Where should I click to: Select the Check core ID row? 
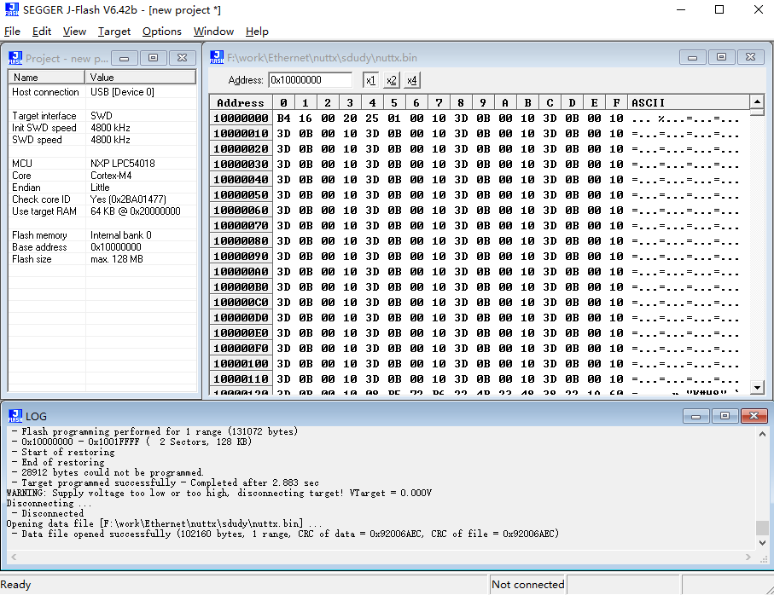pyautogui.click(x=102, y=199)
